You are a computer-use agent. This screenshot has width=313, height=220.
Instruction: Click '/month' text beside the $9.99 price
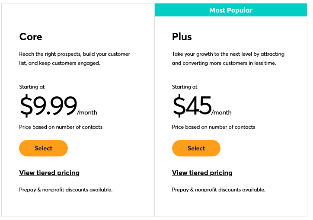tap(87, 112)
